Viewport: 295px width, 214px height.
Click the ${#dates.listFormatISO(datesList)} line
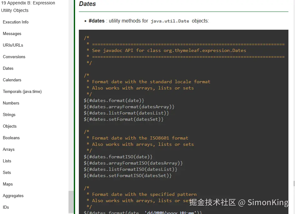pyautogui.click(x=130, y=169)
